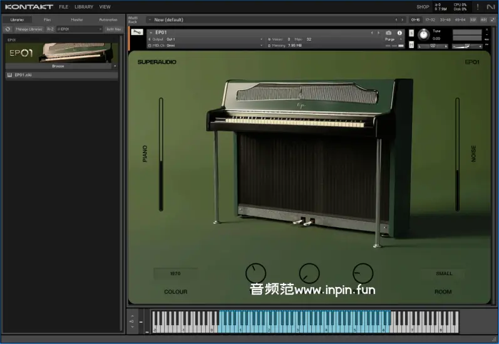This screenshot has height=344, width=499.
Task: Open the EP01 library options arrow
Action: pos(115,66)
